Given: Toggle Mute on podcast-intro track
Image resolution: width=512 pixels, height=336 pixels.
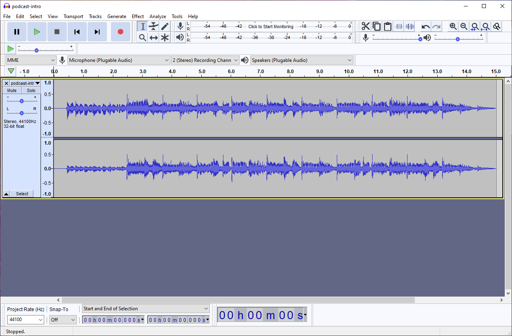Looking at the screenshot, I should tap(12, 90).
